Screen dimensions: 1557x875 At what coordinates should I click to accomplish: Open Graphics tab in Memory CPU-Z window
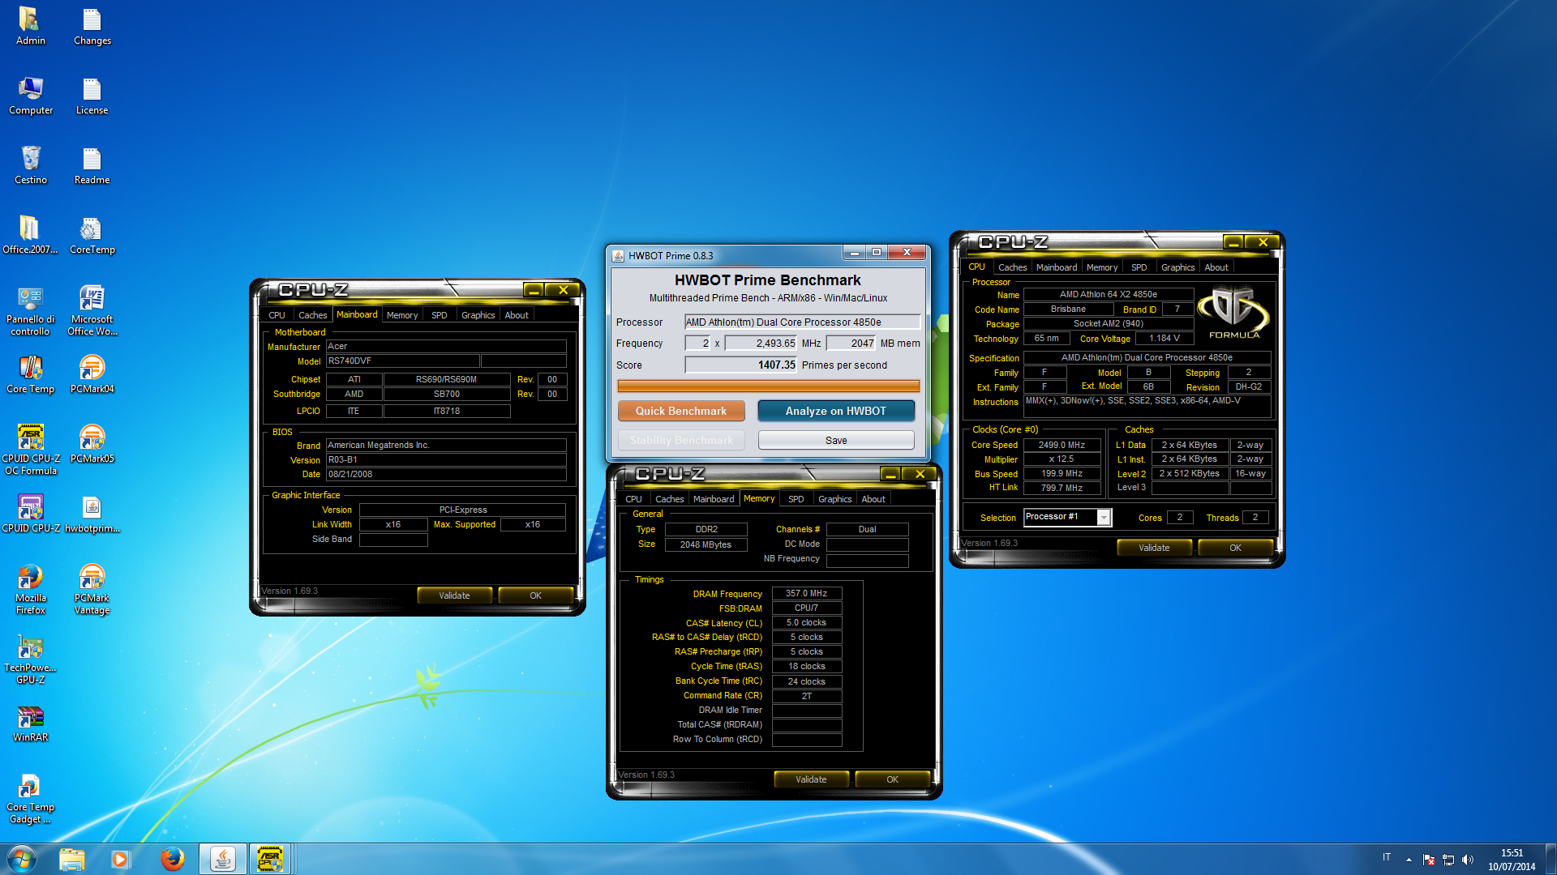click(x=834, y=499)
